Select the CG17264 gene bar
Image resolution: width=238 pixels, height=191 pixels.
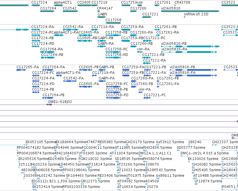coord(48,11)
